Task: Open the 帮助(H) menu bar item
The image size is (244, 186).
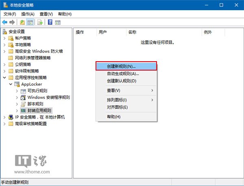Action: pos(65,14)
